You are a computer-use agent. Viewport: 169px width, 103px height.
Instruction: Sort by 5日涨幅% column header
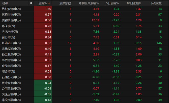(x=111, y=3)
